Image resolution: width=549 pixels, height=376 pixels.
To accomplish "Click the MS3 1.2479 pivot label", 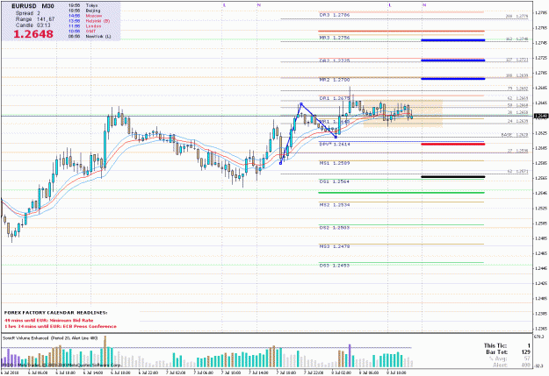I will pos(335,246).
